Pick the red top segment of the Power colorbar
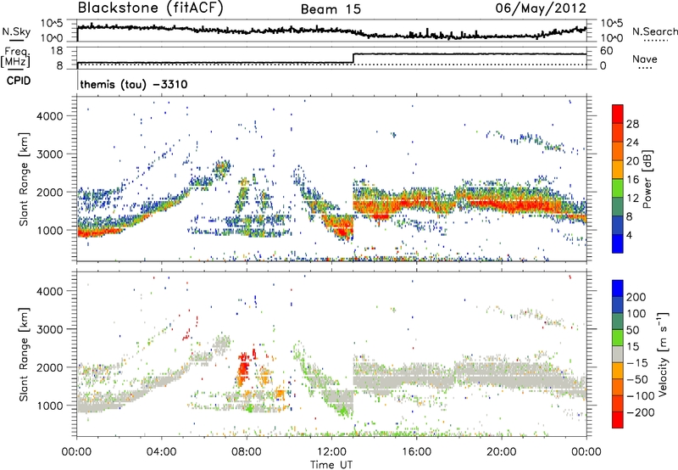678x470 pixels. click(x=618, y=114)
